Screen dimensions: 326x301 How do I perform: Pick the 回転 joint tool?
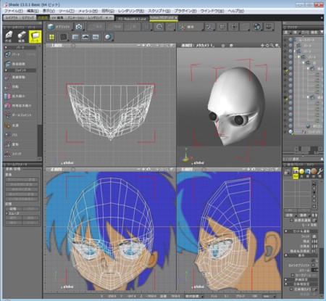(20, 86)
